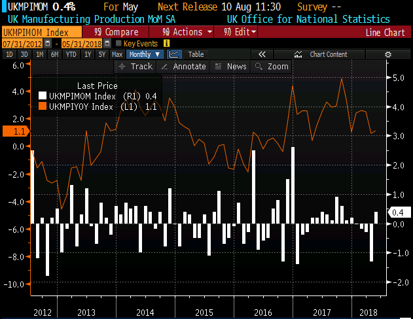Select the 1M range tab
This screenshot has height=319, width=413.
point(39,54)
